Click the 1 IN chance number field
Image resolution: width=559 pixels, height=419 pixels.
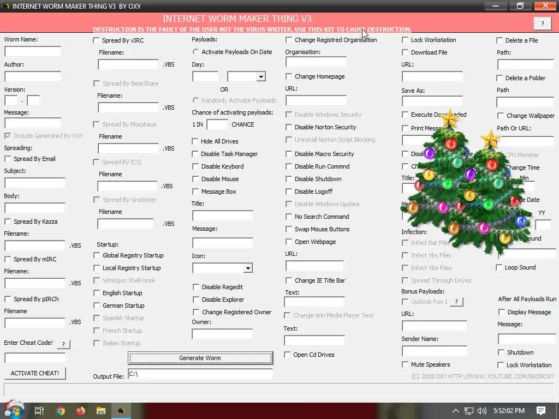[217, 124]
